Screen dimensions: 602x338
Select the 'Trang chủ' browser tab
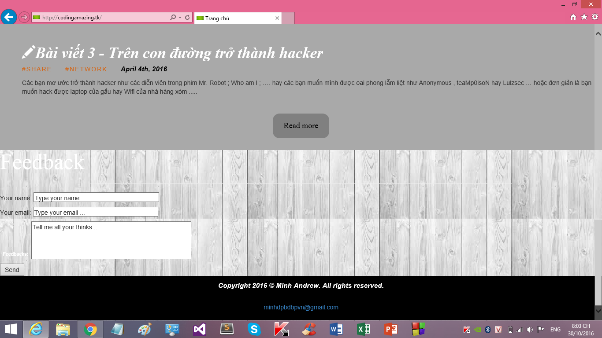234,18
